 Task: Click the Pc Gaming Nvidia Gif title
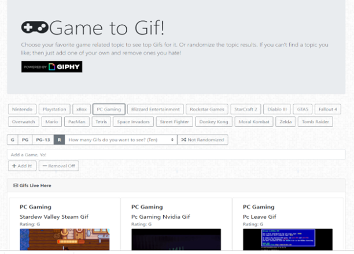point(161,217)
